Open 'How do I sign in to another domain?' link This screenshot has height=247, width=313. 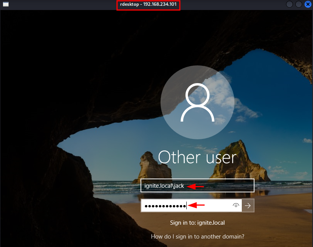[198, 237]
